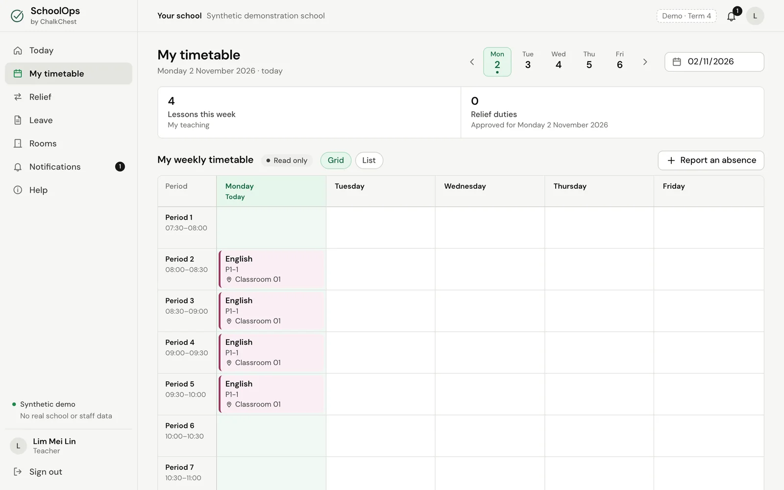This screenshot has height=490, width=784.
Task: Click the Report an absence button
Action: click(710, 161)
